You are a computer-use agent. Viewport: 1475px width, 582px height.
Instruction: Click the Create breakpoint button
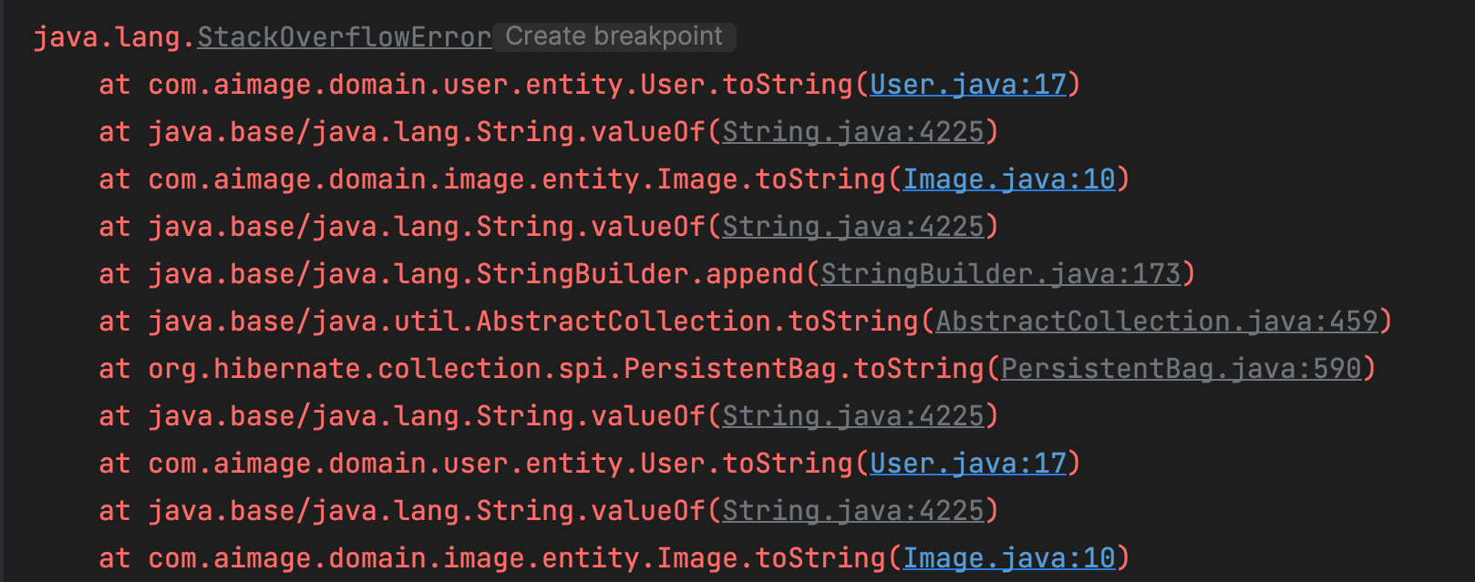(x=614, y=36)
